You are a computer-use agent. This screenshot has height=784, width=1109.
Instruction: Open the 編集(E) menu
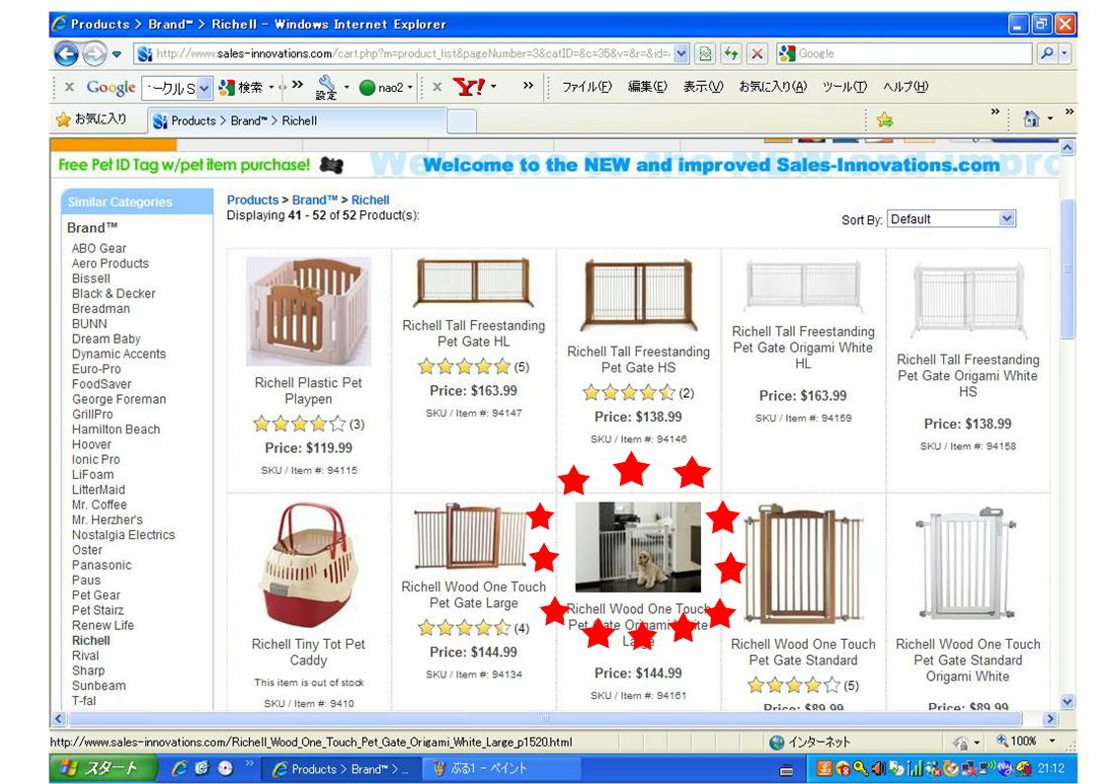[647, 87]
